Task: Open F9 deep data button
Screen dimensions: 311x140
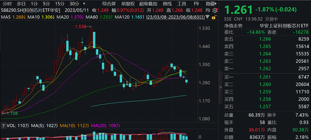Action: click(x=196, y=4)
